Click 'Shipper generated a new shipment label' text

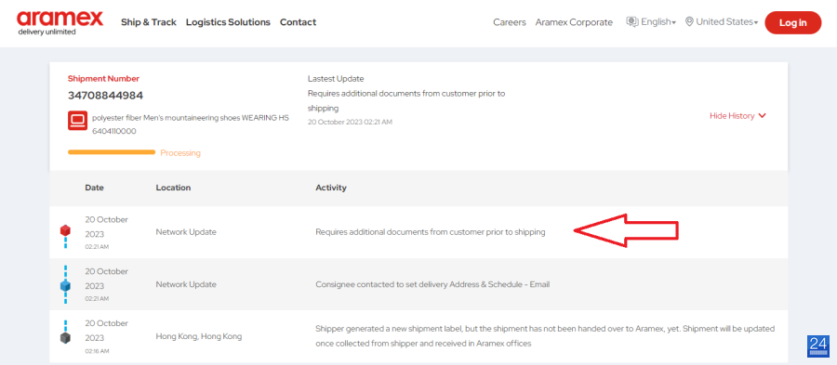pos(545,336)
